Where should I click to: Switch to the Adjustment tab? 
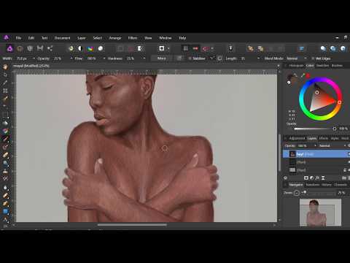[x=297, y=138]
